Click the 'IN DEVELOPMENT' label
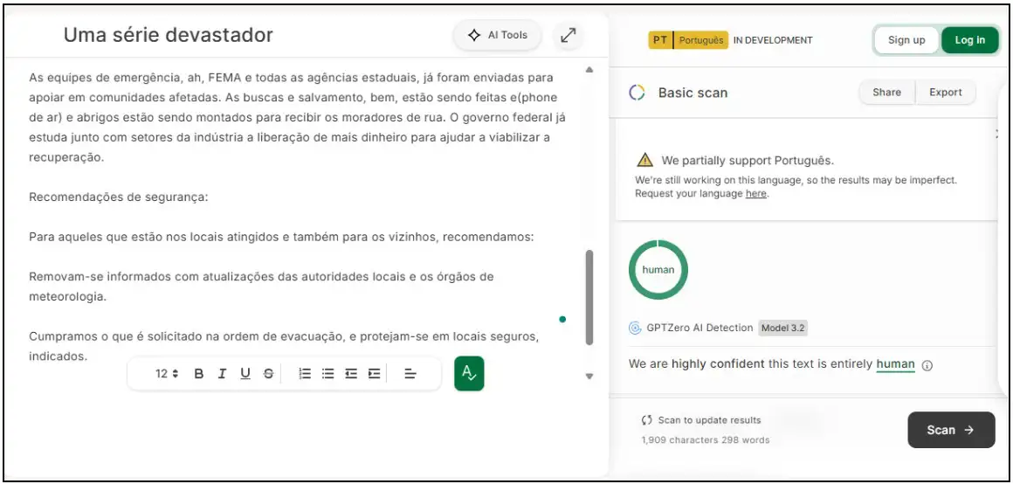1013x484 pixels. (774, 40)
